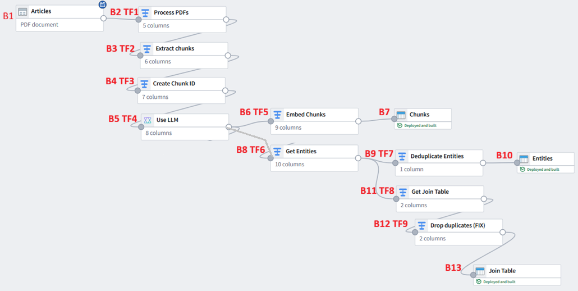578x291 pixels.
Task: Click "Deployed and built" status under Entities
Action: pyautogui.click(x=542, y=169)
